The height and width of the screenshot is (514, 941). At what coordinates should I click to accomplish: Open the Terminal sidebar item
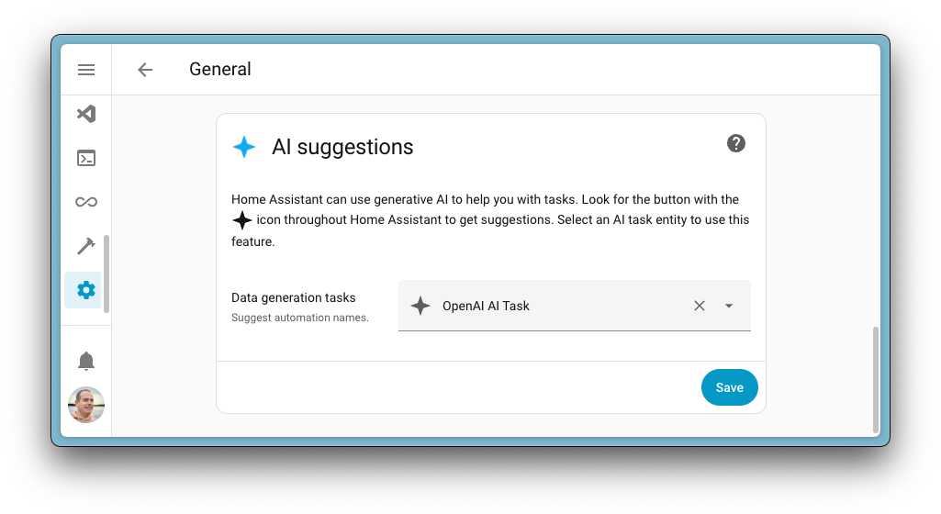tap(86, 158)
